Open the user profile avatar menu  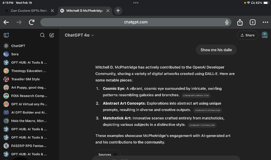click(x=265, y=35)
